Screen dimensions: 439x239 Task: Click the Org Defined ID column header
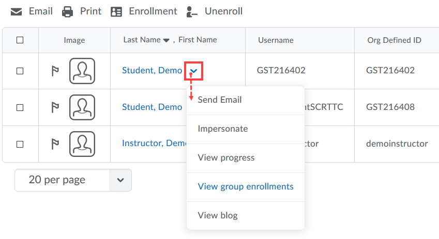coord(394,40)
